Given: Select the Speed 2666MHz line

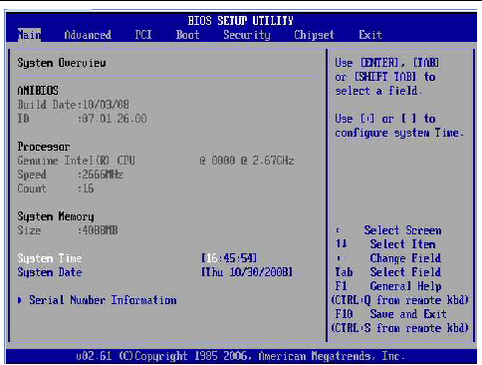Looking at the screenshot, I should tap(71, 175).
